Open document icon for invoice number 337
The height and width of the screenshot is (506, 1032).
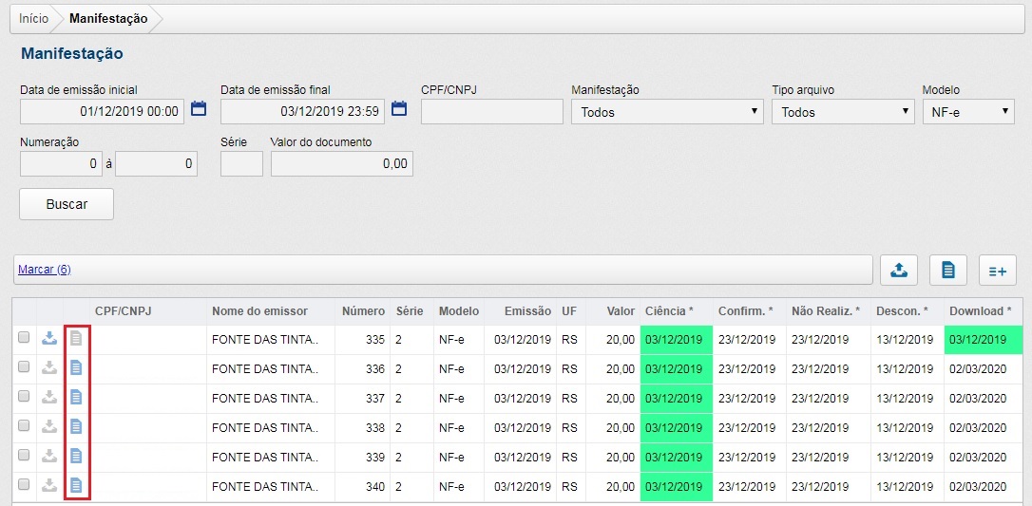(77, 398)
